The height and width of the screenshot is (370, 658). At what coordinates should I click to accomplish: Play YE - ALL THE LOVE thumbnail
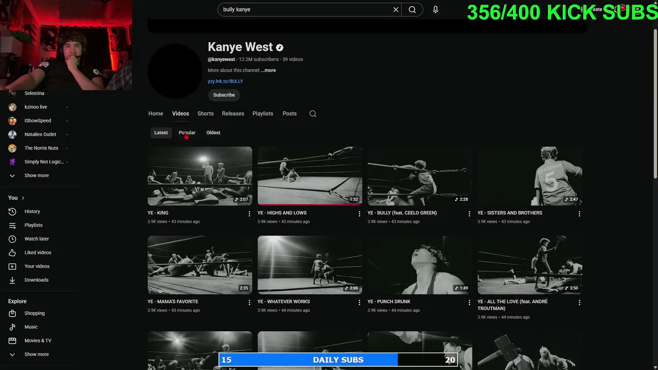(x=529, y=265)
